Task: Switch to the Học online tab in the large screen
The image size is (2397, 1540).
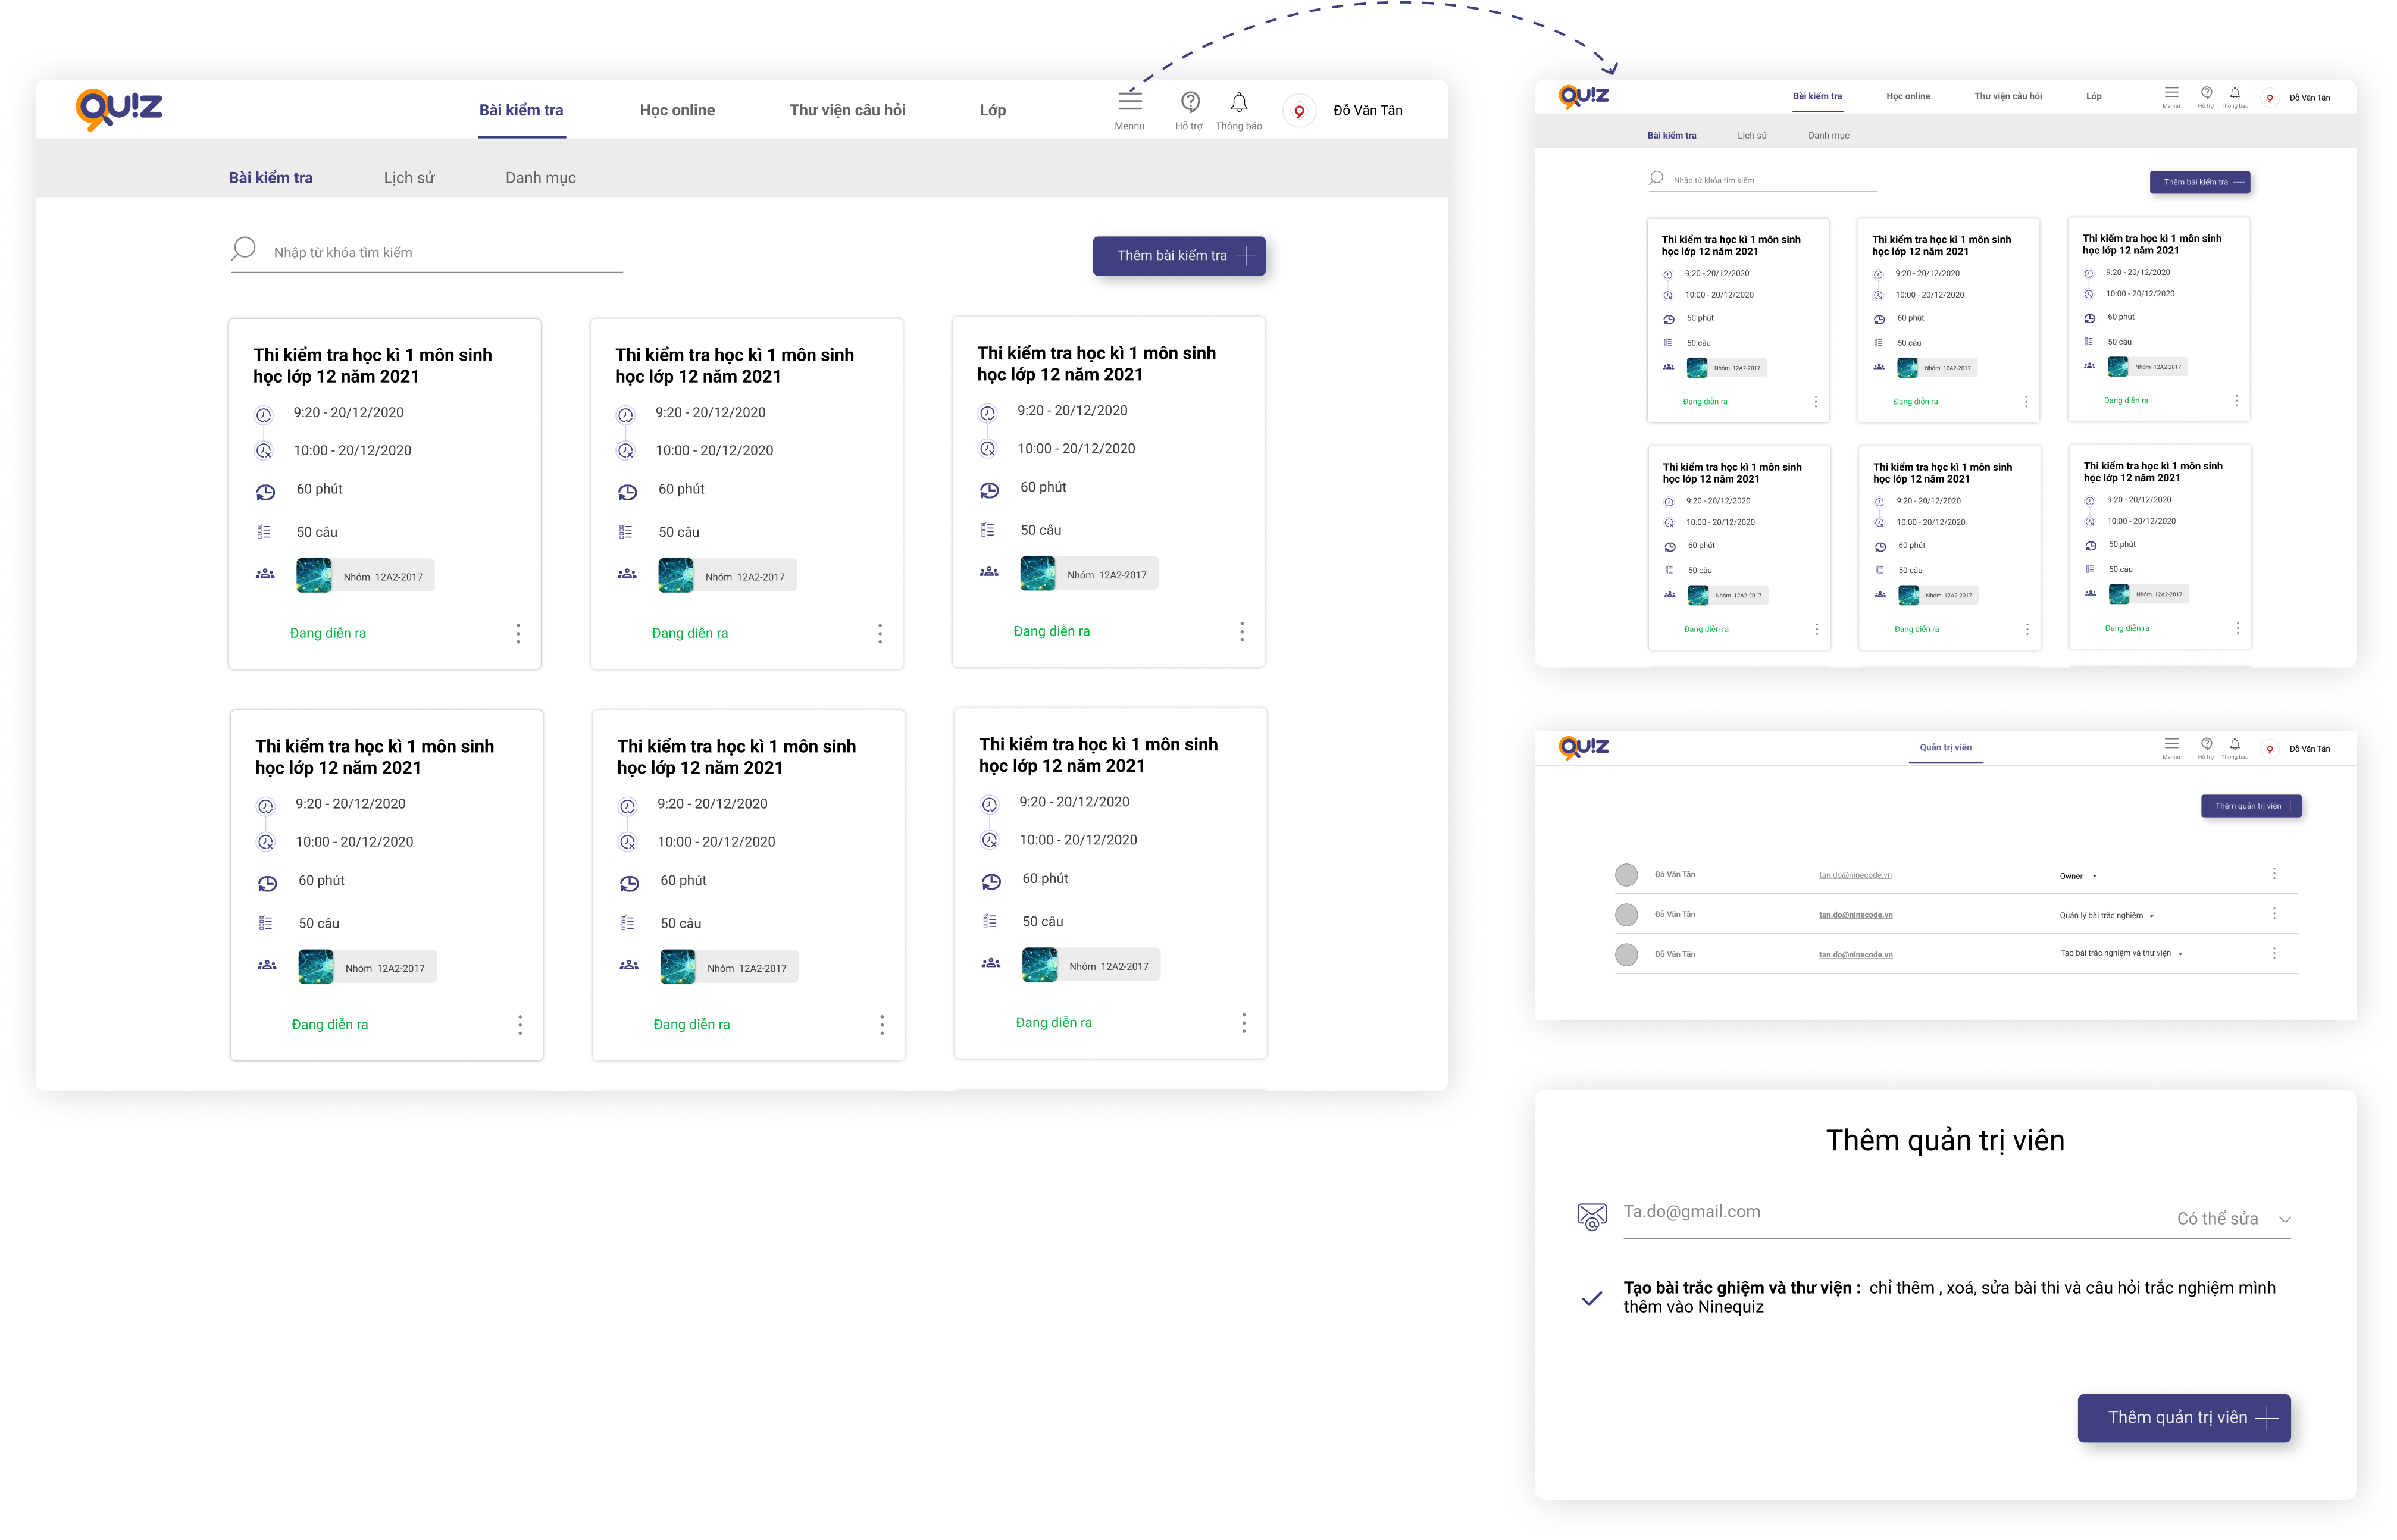Action: [x=677, y=110]
